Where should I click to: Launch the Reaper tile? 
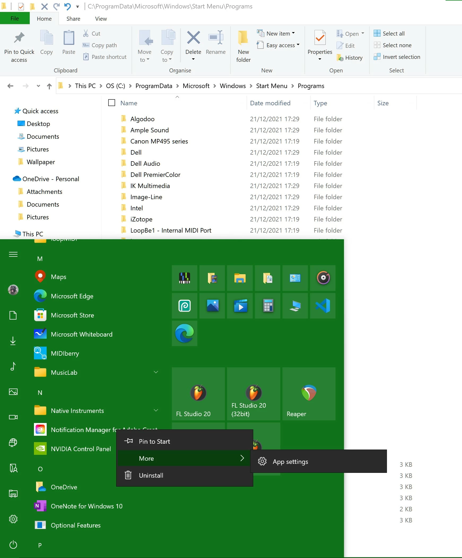pyautogui.click(x=309, y=394)
